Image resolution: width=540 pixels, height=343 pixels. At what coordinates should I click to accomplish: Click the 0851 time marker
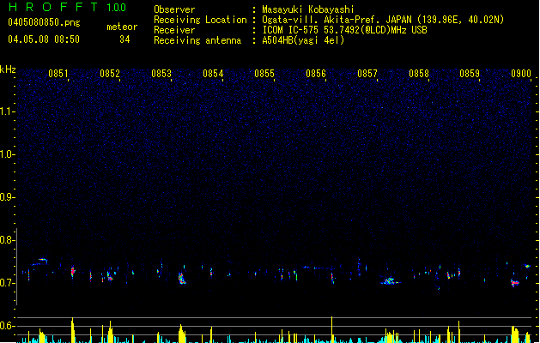tap(58, 74)
